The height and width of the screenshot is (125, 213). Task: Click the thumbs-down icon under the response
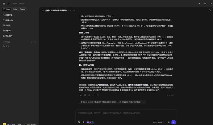[x=85, y=95]
